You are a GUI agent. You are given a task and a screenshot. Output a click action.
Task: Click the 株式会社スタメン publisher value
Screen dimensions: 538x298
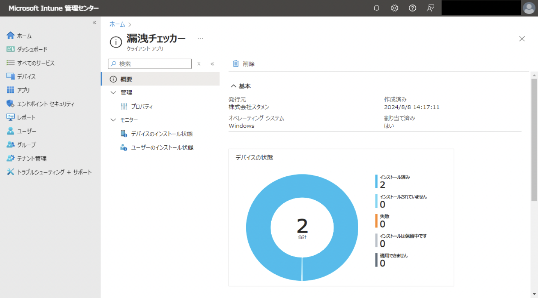click(249, 107)
